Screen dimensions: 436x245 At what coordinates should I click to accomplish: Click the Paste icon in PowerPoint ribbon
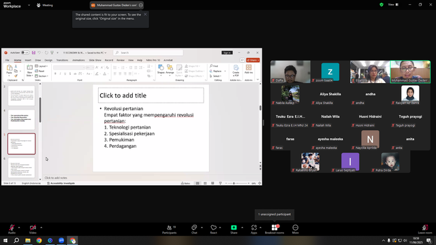(x=9, y=68)
